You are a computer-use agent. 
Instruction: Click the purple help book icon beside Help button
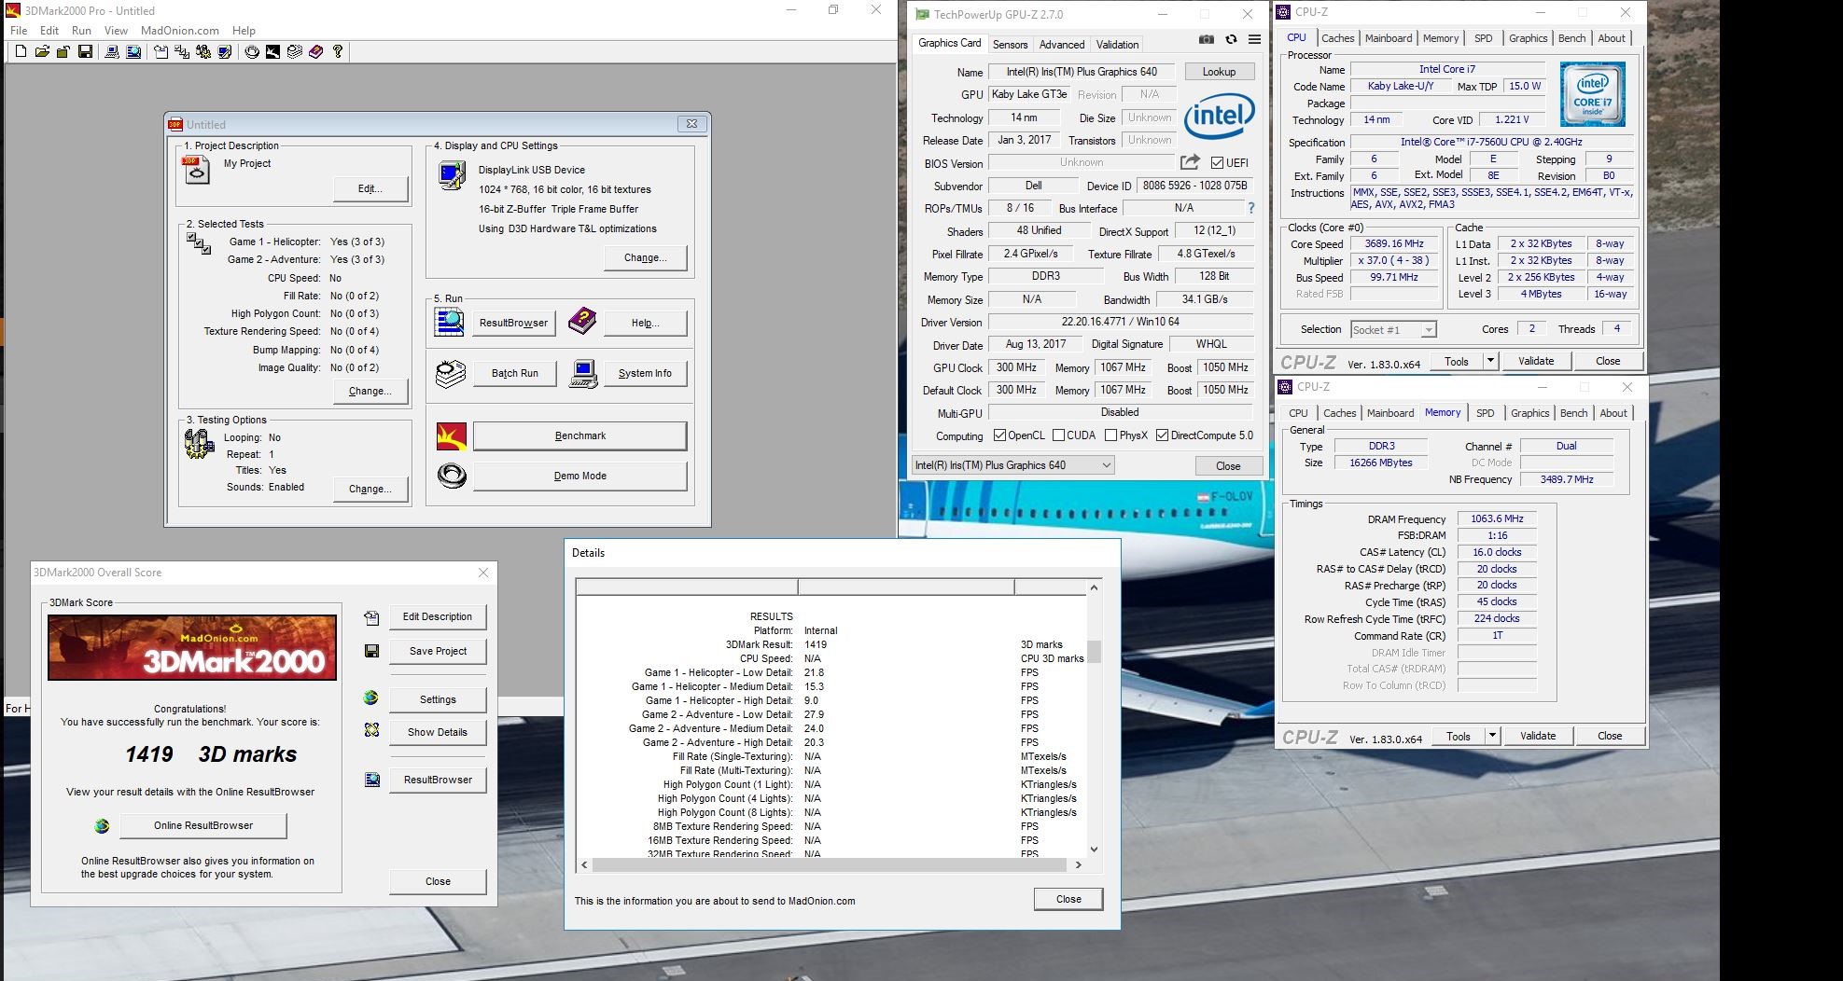[x=582, y=321]
